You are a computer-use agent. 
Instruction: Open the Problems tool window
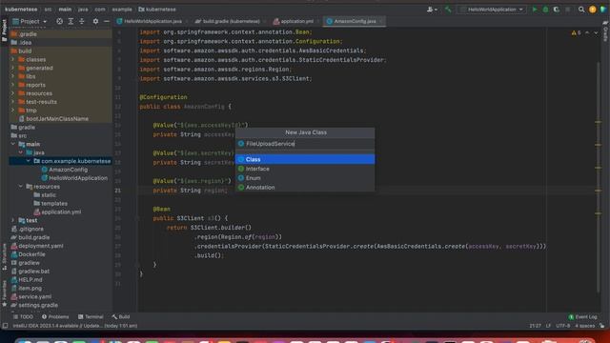55,317
